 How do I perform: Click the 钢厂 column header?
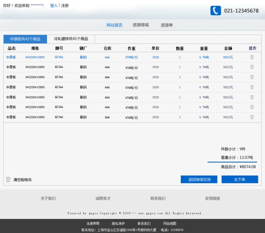83,48
